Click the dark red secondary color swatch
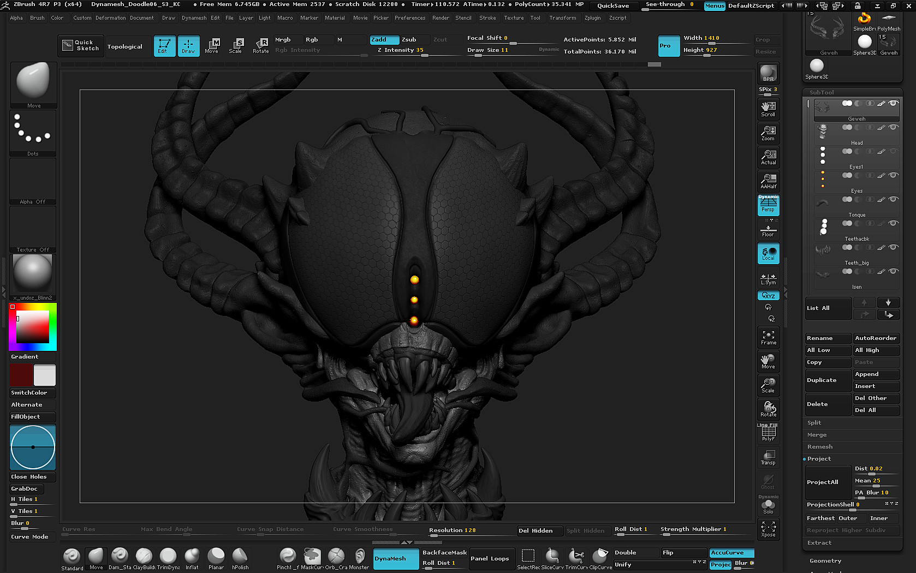 pyautogui.click(x=21, y=375)
